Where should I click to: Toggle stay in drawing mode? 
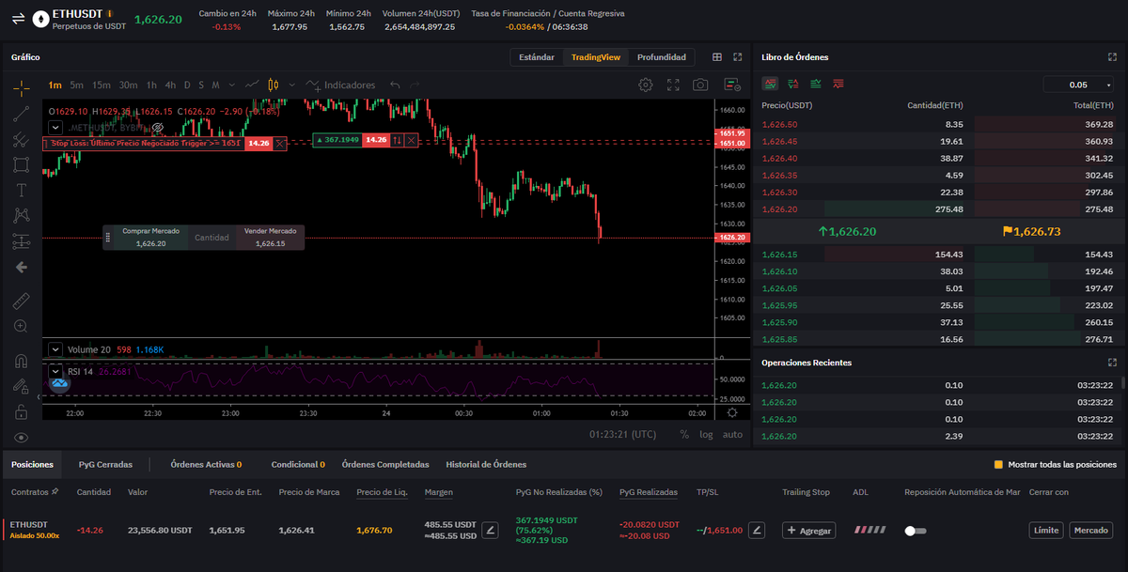[21, 386]
